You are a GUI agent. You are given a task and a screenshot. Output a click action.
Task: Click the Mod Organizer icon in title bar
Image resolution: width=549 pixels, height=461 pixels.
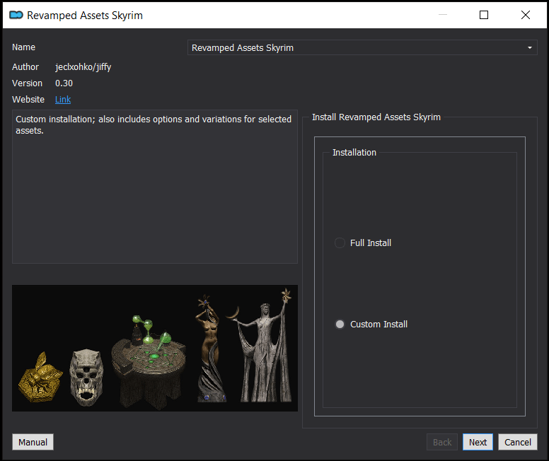pos(16,15)
